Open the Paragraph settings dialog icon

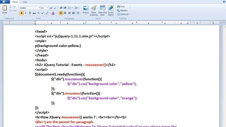(78, 13)
